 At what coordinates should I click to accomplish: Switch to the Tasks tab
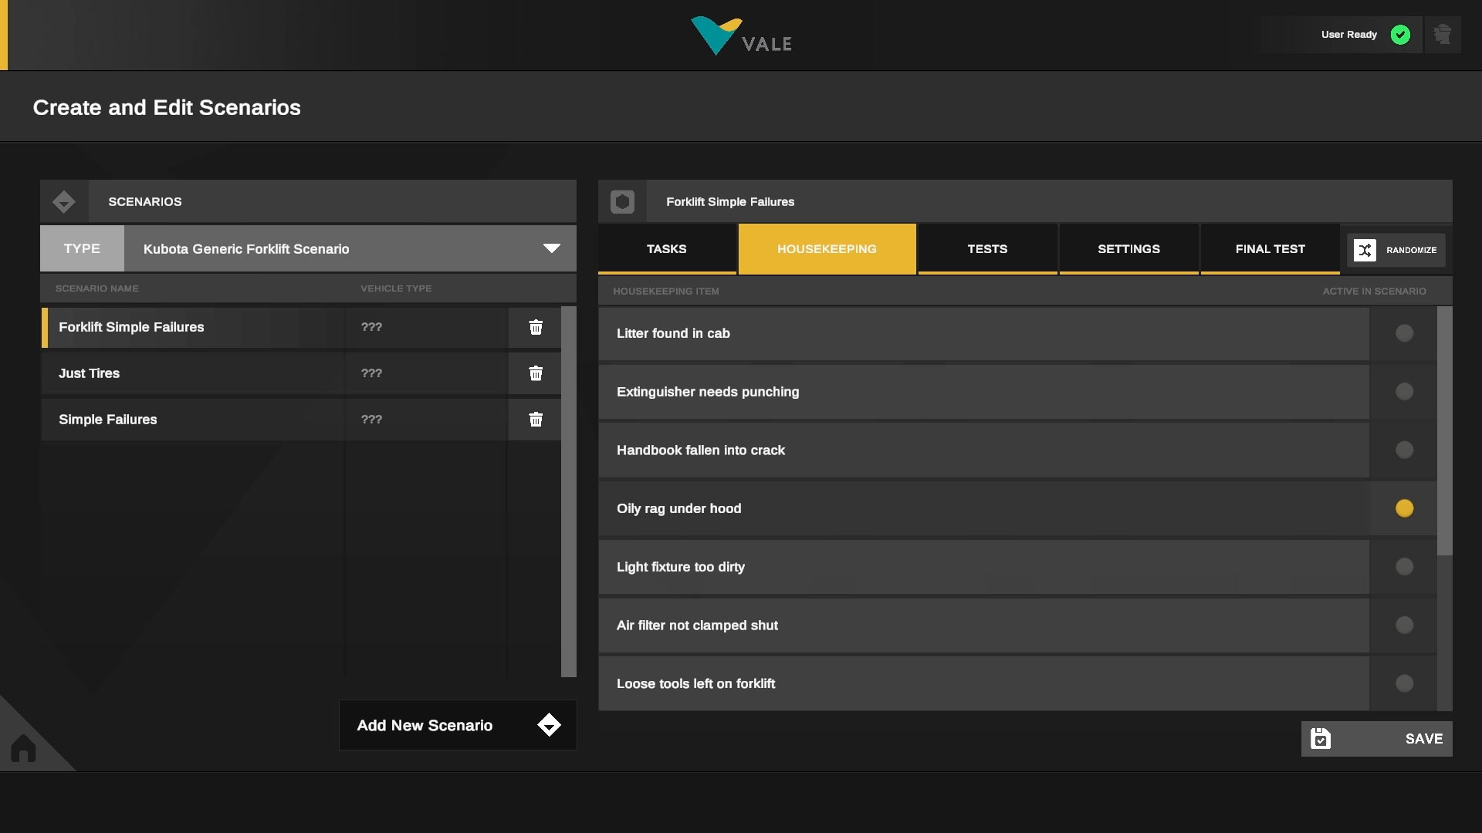[x=666, y=249]
